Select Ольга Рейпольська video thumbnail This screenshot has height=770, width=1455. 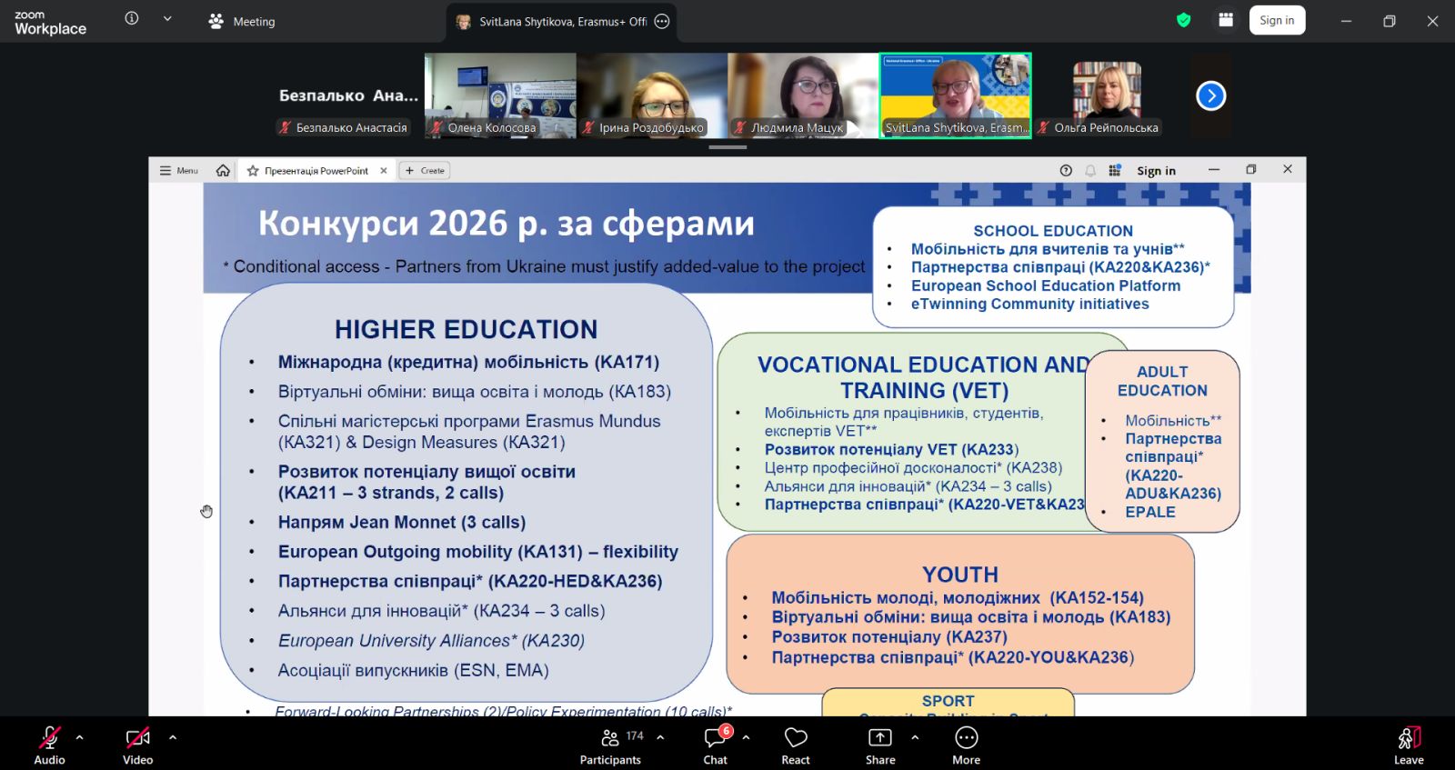[x=1107, y=95]
